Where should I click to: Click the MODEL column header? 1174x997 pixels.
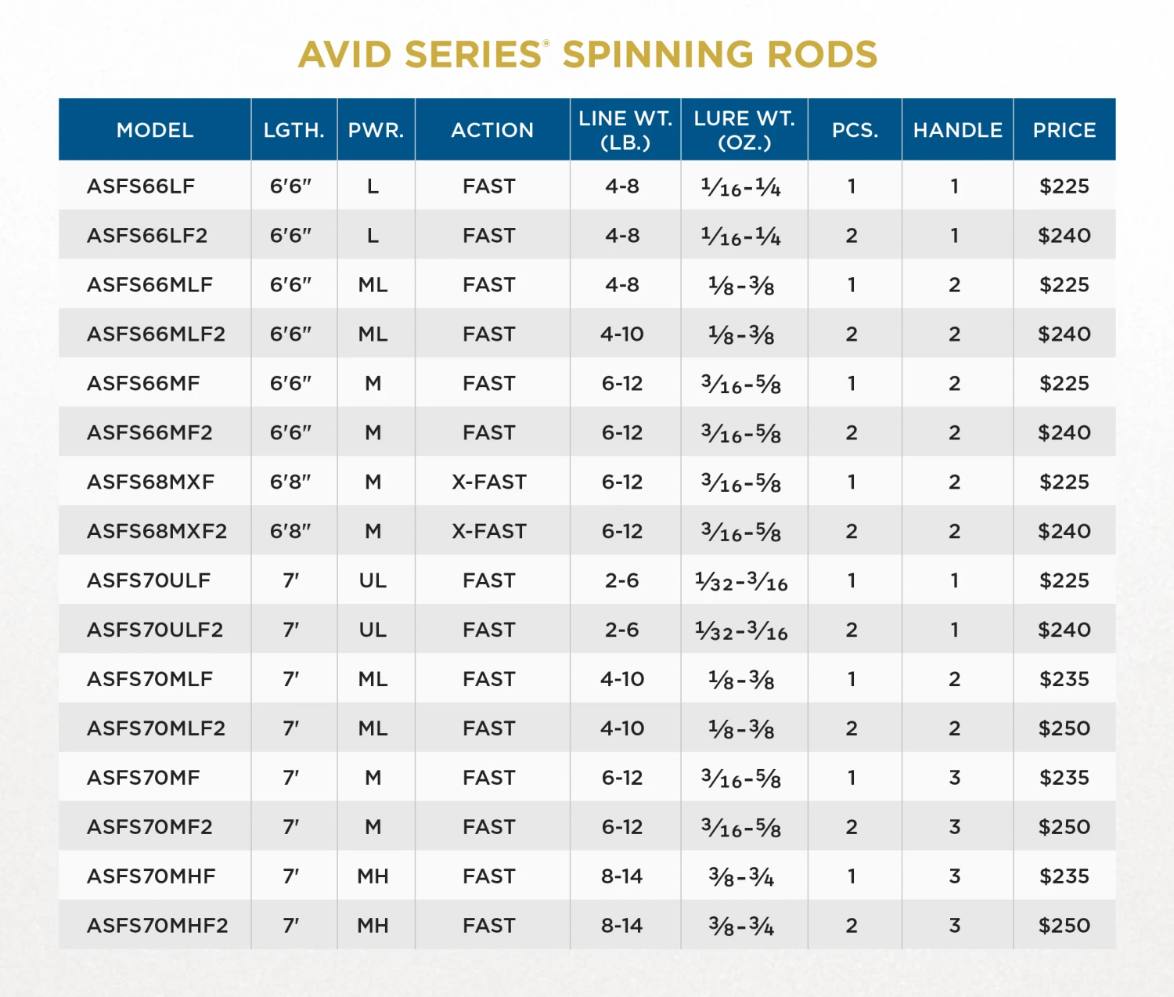155,130
